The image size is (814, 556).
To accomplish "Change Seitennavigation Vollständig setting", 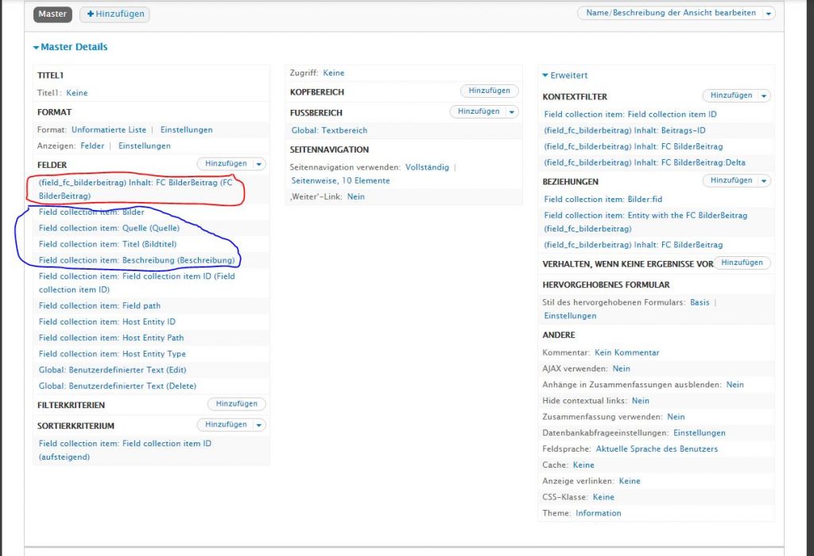I will pos(427,168).
